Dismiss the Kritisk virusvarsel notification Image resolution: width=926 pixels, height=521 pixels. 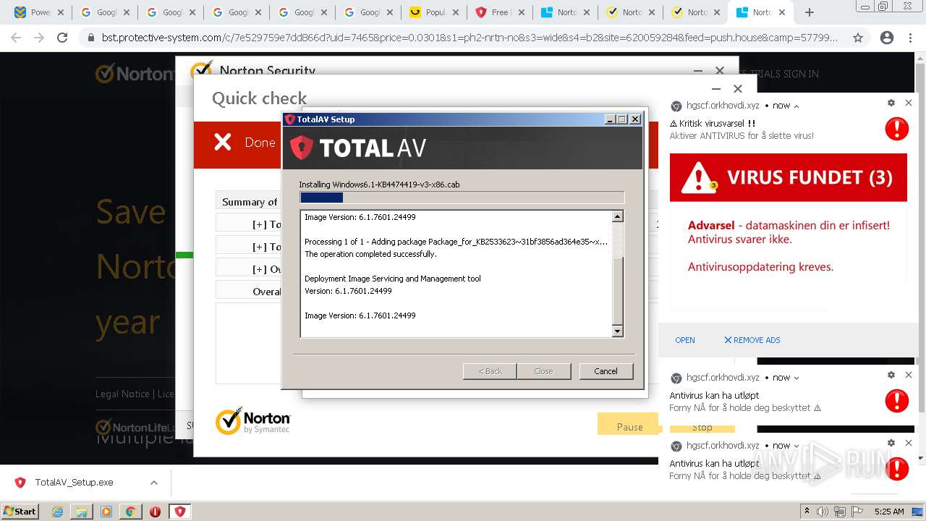point(909,103)
